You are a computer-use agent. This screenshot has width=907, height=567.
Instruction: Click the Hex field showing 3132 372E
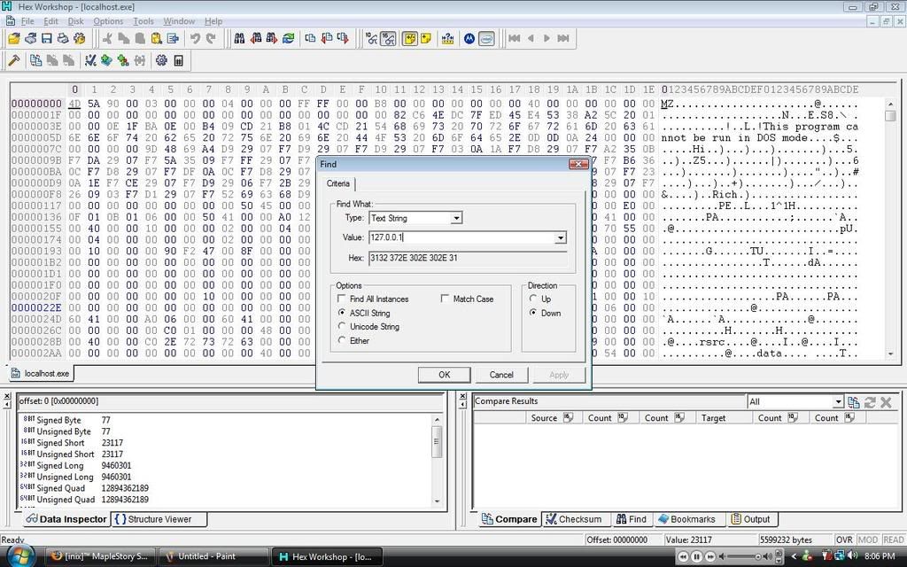pyautogui.click(x=468, y=258)
